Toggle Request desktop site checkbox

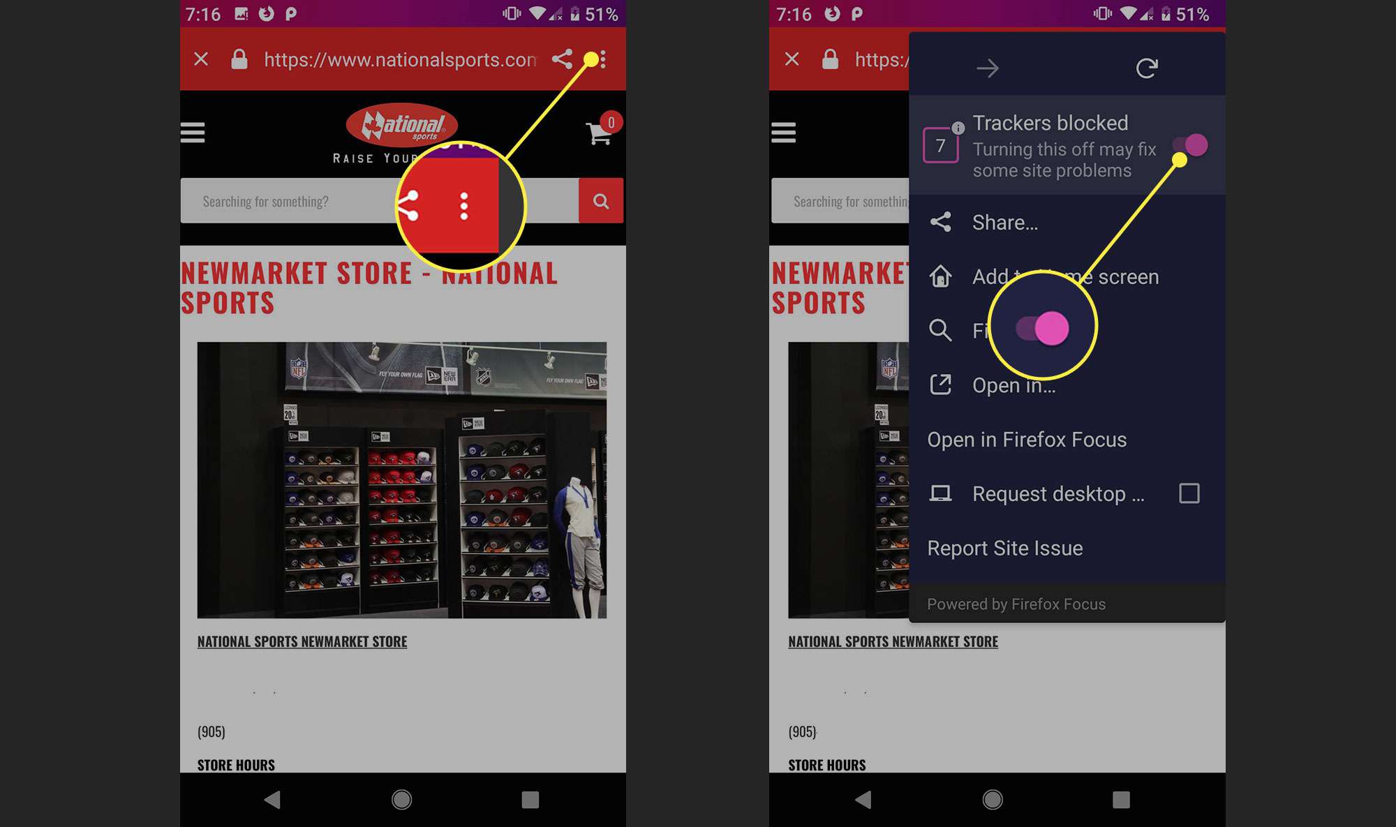[x=1191, y=493]
